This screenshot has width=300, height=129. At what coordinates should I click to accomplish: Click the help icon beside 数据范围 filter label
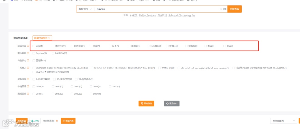pos(28,46)
